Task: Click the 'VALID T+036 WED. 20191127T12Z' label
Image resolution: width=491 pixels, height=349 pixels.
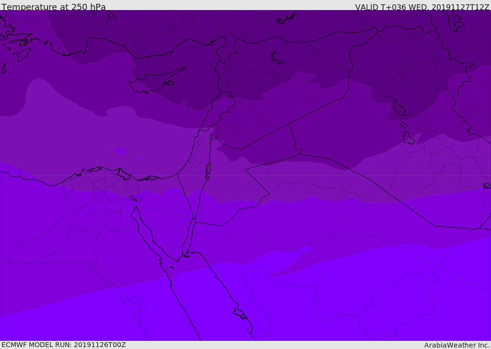Action: click(x=422, y=7)
